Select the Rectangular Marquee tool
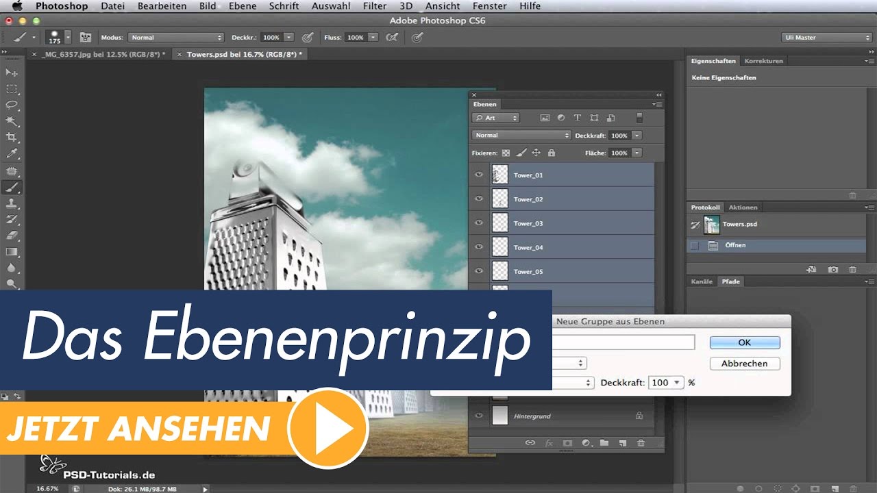The image size is (877, 493). (x=12, y=89)
